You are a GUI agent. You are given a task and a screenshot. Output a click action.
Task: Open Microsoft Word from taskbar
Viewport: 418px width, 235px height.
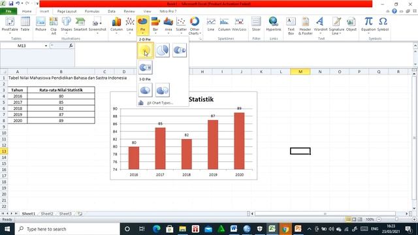coord(234,229)
